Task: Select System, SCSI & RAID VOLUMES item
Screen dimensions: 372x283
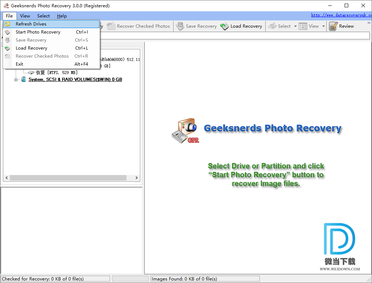Action: coord(75,80)
